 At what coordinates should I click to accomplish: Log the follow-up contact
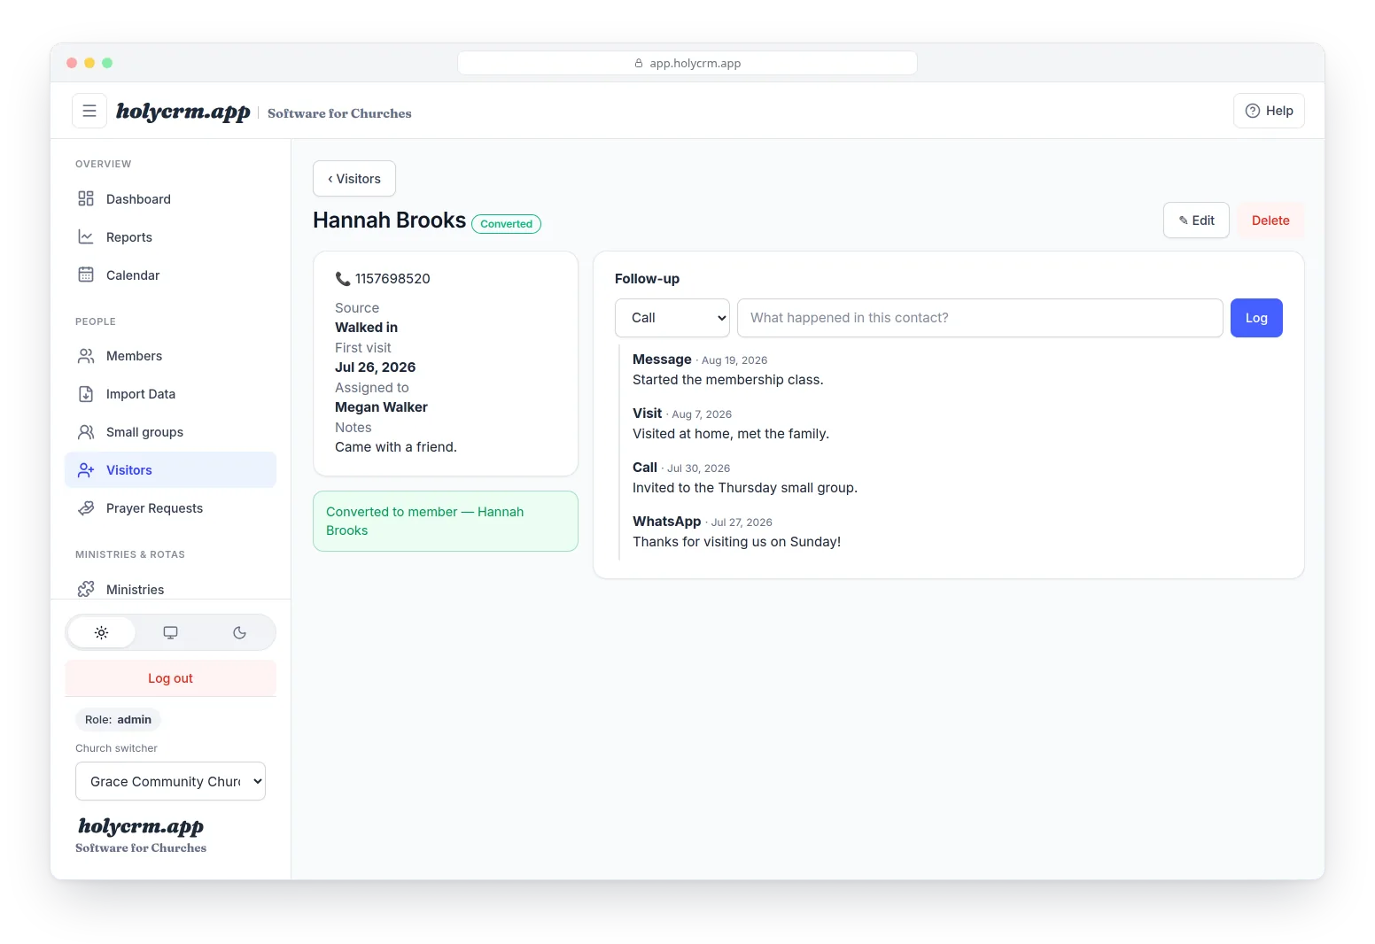point(1256,318)
